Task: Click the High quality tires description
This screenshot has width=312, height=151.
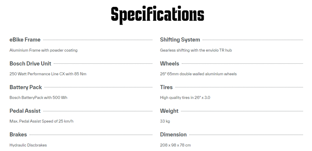Action: point(185,98)
